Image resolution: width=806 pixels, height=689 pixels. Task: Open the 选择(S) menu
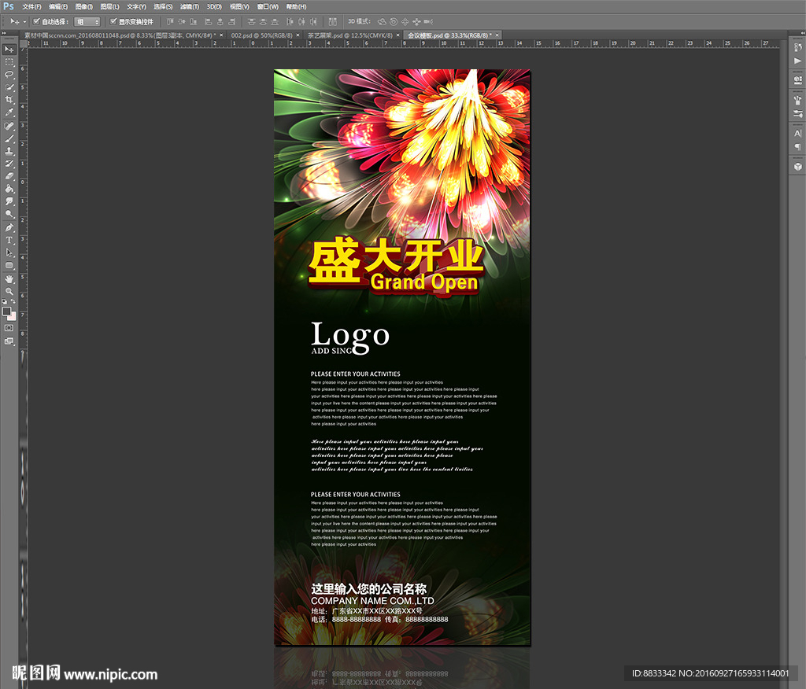163,6
